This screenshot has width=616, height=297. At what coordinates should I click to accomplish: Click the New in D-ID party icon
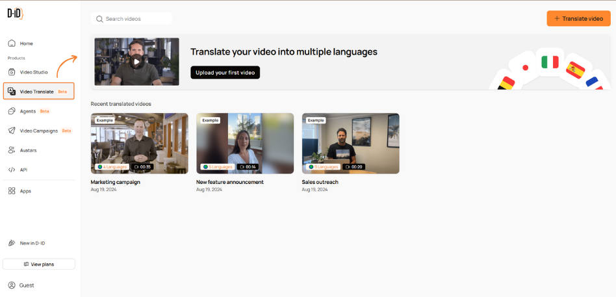pos(12,243)
